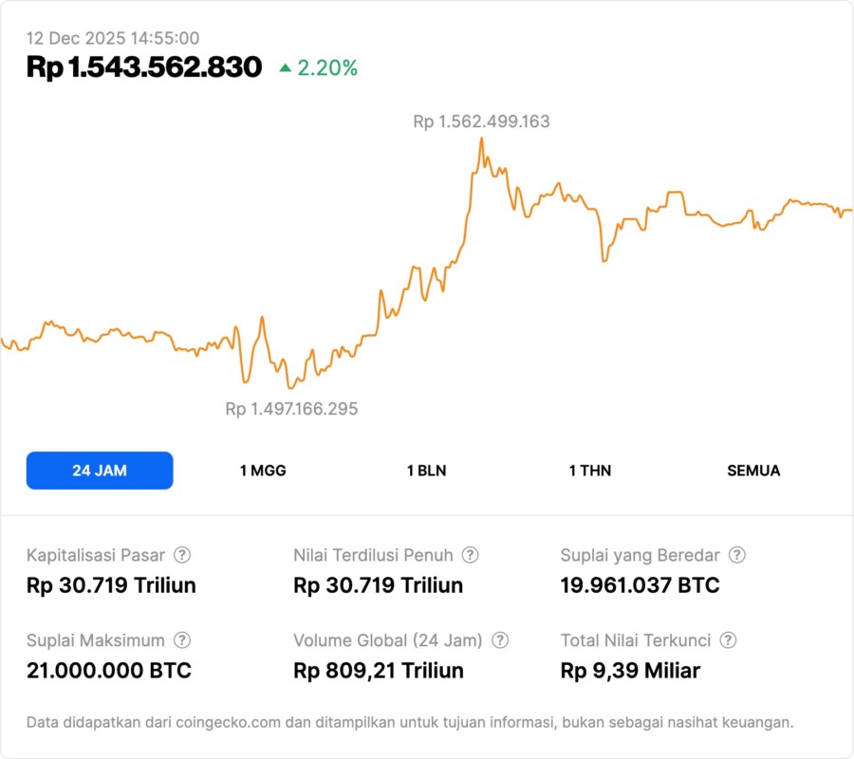Viewport: 854px width, 759px height.
Task: Click the chart peak at Rp 1.562.499.163
Action: [482, 139]
